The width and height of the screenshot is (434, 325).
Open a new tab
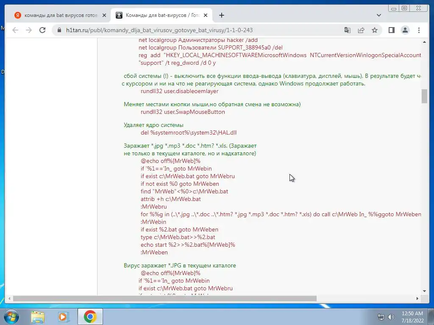[221, 15]
